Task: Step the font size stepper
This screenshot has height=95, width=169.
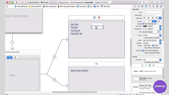Action: [161, 32]
